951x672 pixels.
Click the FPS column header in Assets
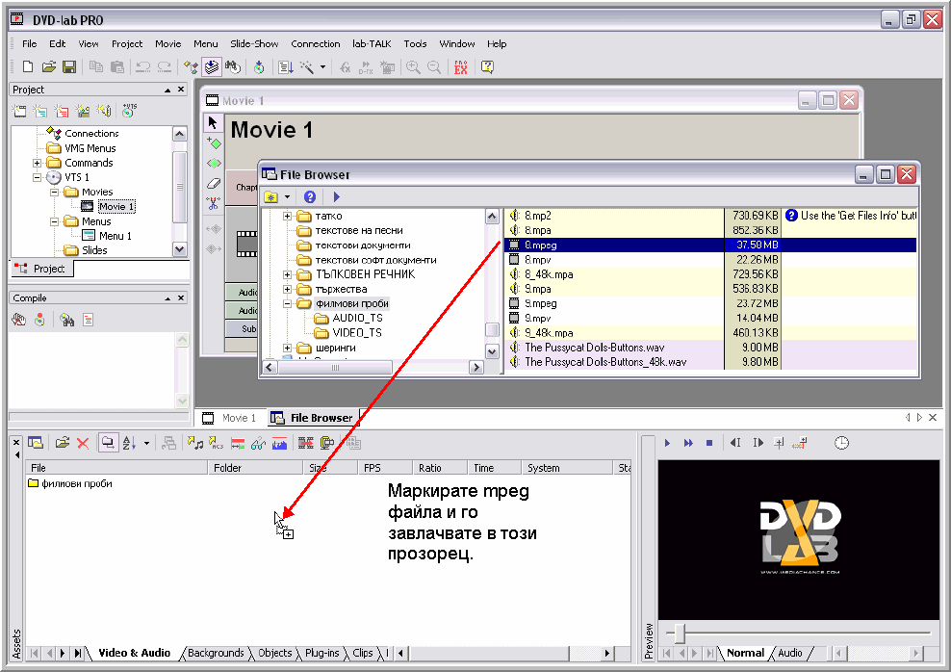pyautogui.click(x=384, y=468)
